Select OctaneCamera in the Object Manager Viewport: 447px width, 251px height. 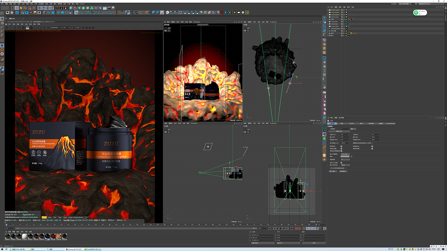(335, 29)
